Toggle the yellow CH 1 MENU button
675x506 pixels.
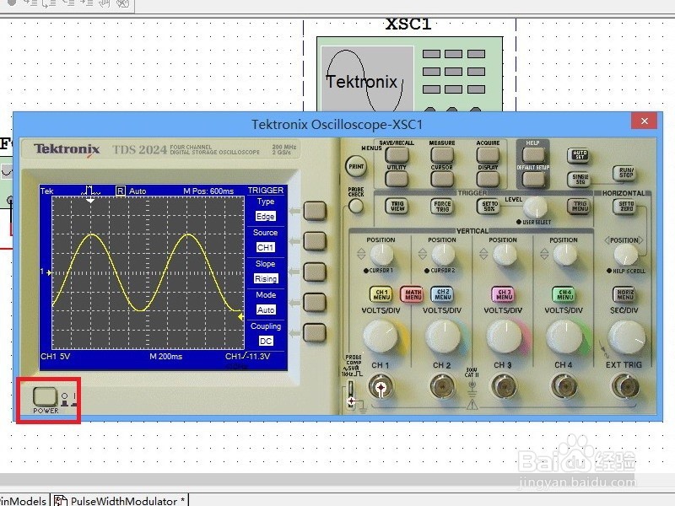381,294
